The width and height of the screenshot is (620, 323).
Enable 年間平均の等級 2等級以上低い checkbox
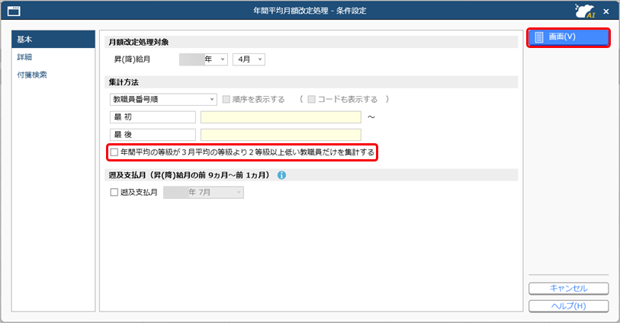click(114, 152)
